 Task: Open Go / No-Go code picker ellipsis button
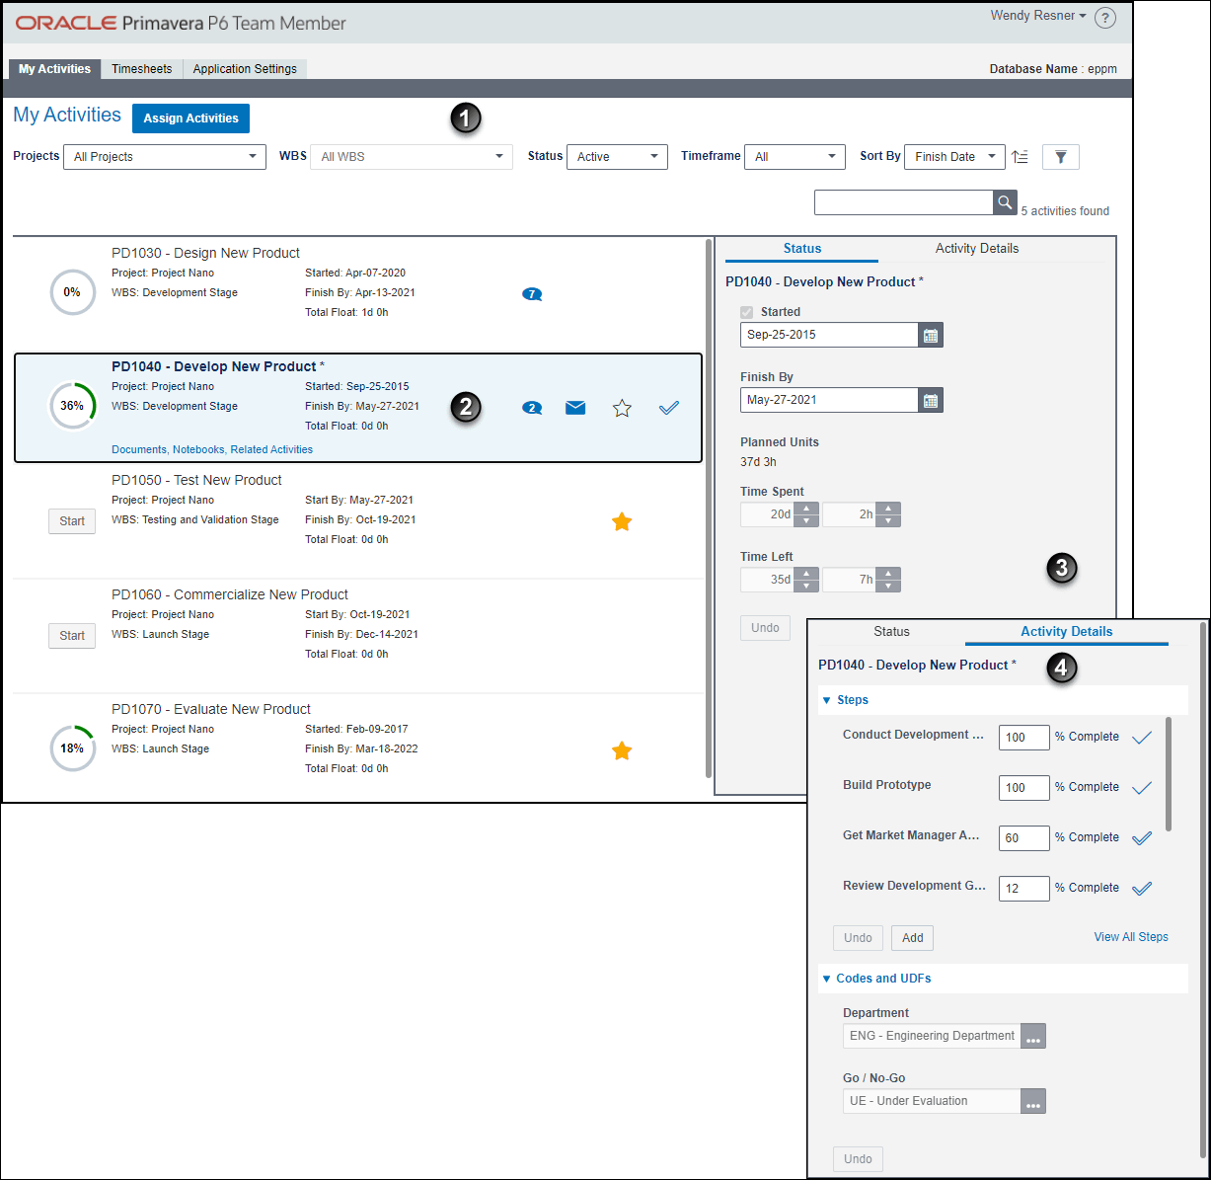click(x=1033, y=1102)
